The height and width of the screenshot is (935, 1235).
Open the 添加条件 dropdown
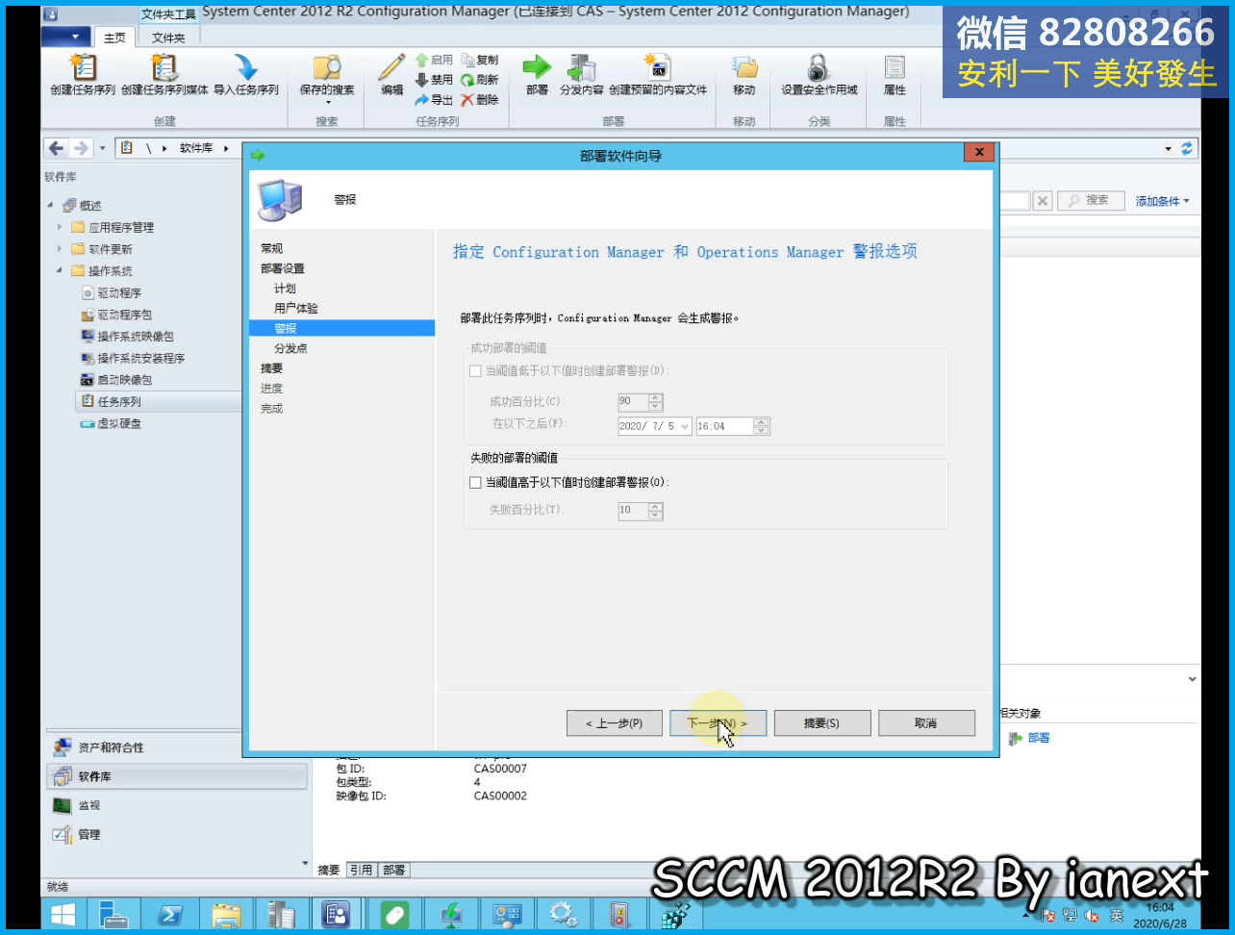click(x=1162, y=201)
